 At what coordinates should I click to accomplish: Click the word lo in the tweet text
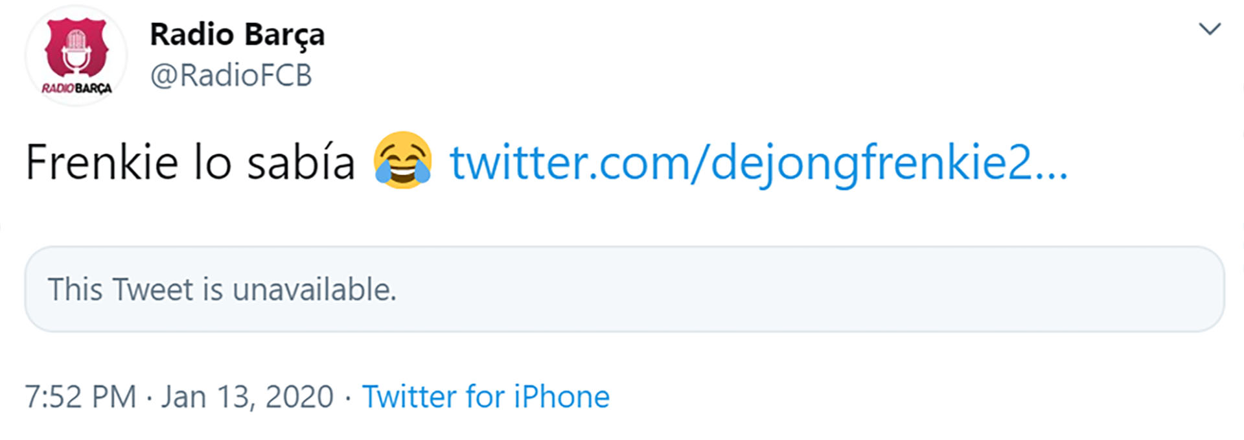click(213, 162)
